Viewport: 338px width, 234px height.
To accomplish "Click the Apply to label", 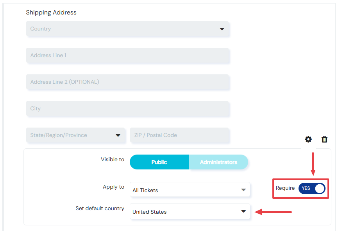I will [x=113, y=187].
